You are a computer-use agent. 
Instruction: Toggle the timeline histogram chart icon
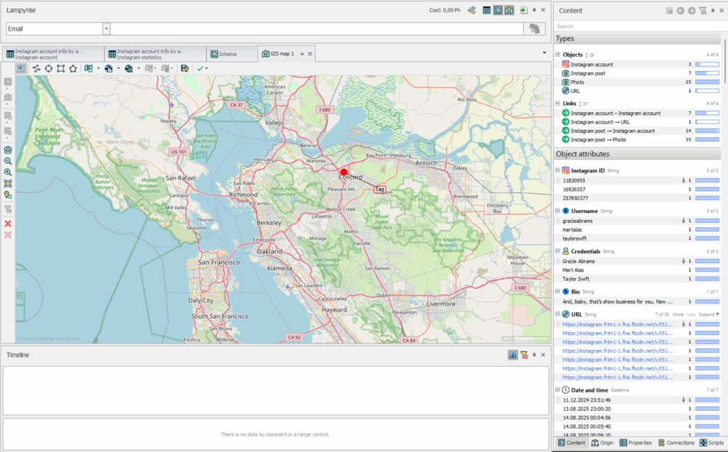coord(513,355)
